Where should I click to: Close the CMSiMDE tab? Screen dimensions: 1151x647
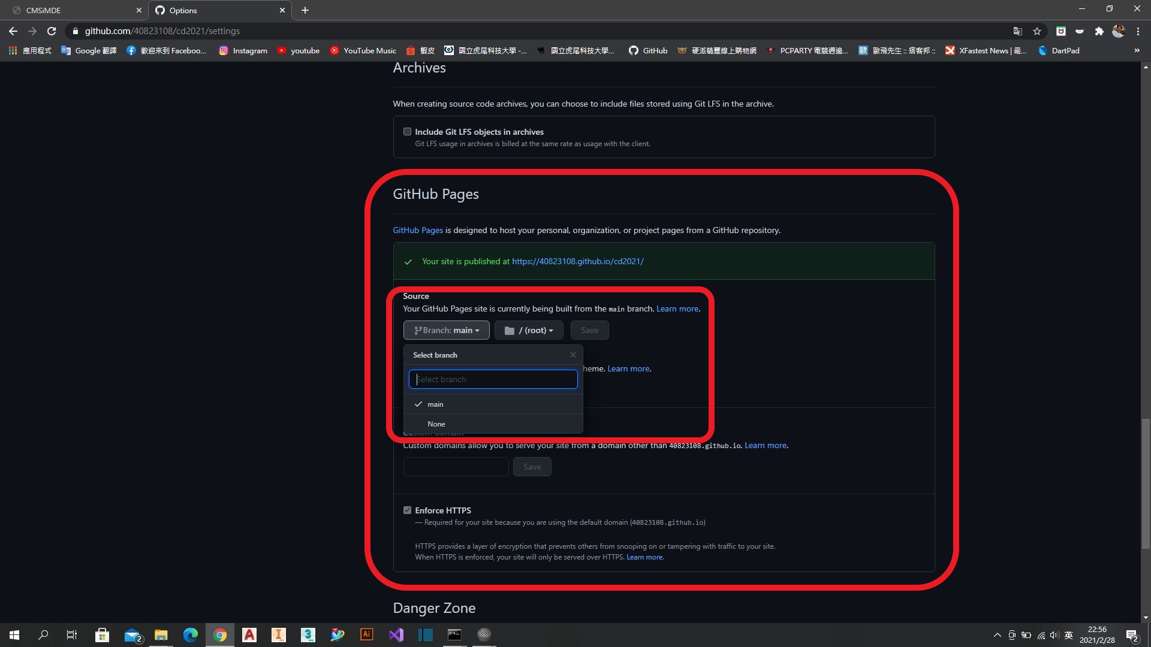[x=138, y=10]
